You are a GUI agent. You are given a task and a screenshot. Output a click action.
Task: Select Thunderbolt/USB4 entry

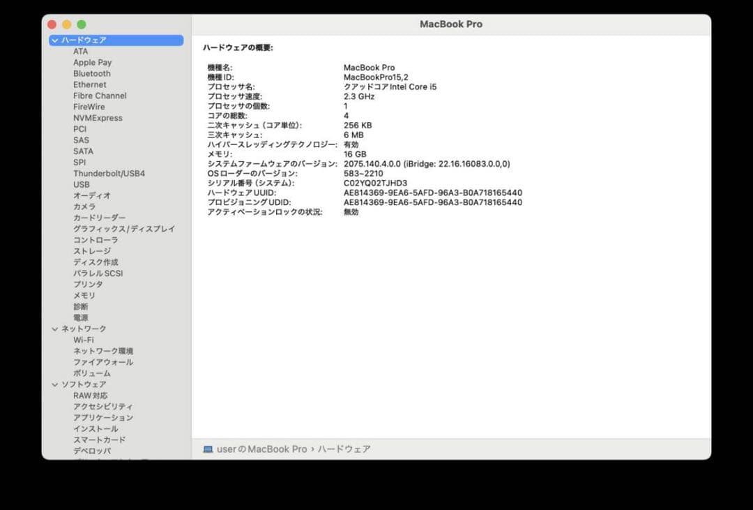110,173
